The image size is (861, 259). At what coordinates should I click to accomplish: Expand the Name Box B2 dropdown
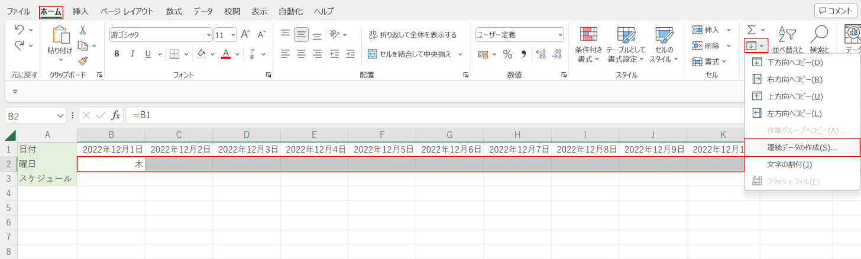pos(60,115)
